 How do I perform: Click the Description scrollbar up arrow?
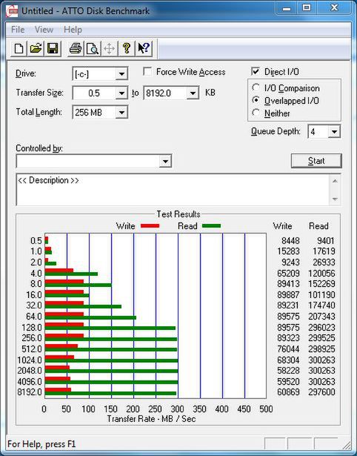click(335, 181)
